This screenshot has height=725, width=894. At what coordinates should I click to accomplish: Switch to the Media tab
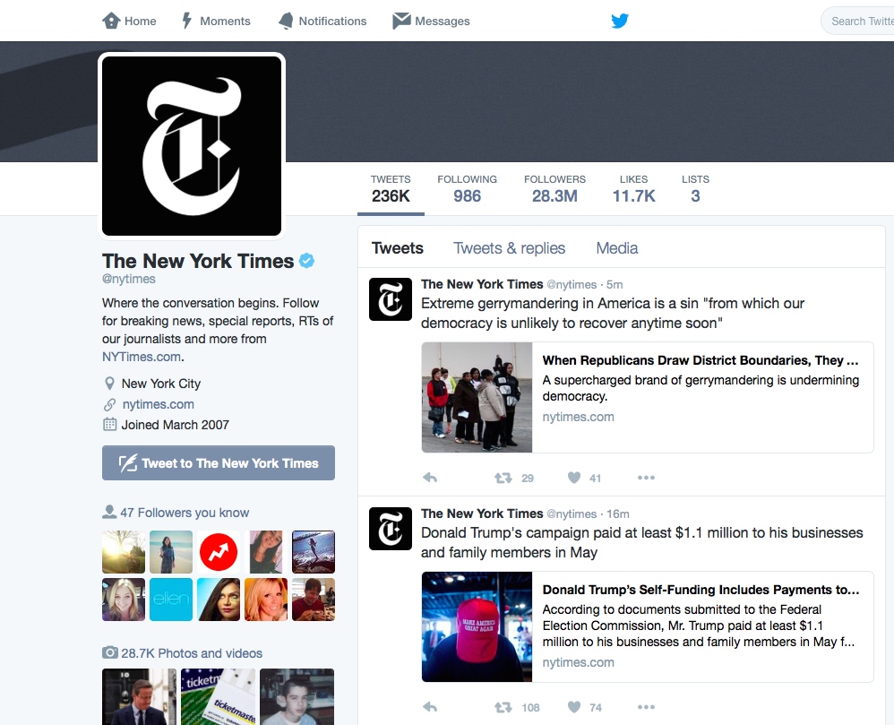coord(617,248)
